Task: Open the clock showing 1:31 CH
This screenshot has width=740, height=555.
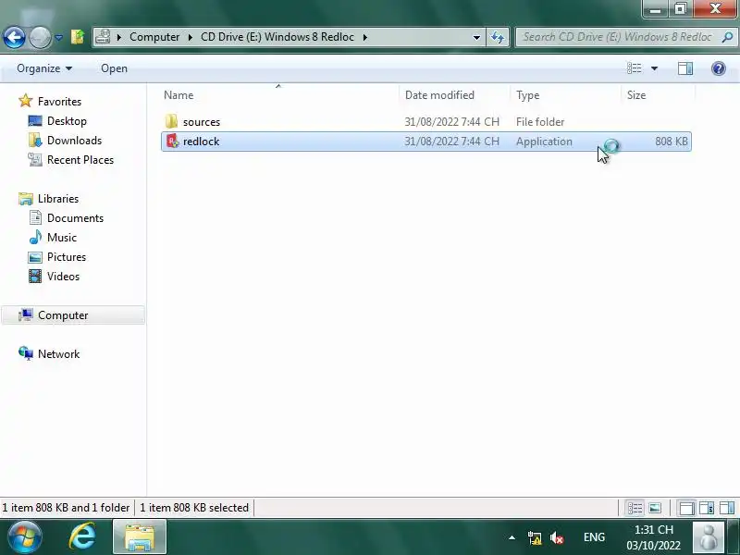Action: [653, 537]
